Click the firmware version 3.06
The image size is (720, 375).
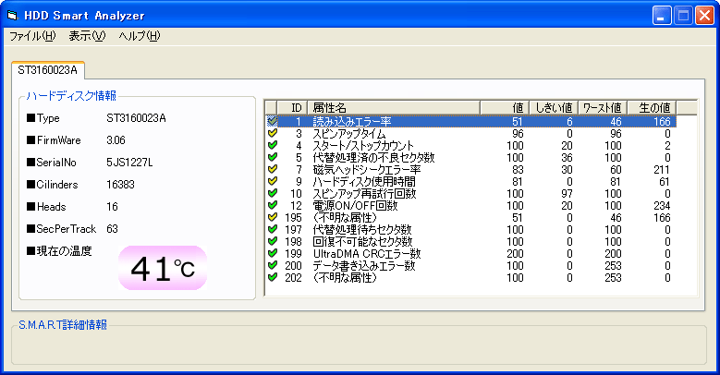(116, 140)
